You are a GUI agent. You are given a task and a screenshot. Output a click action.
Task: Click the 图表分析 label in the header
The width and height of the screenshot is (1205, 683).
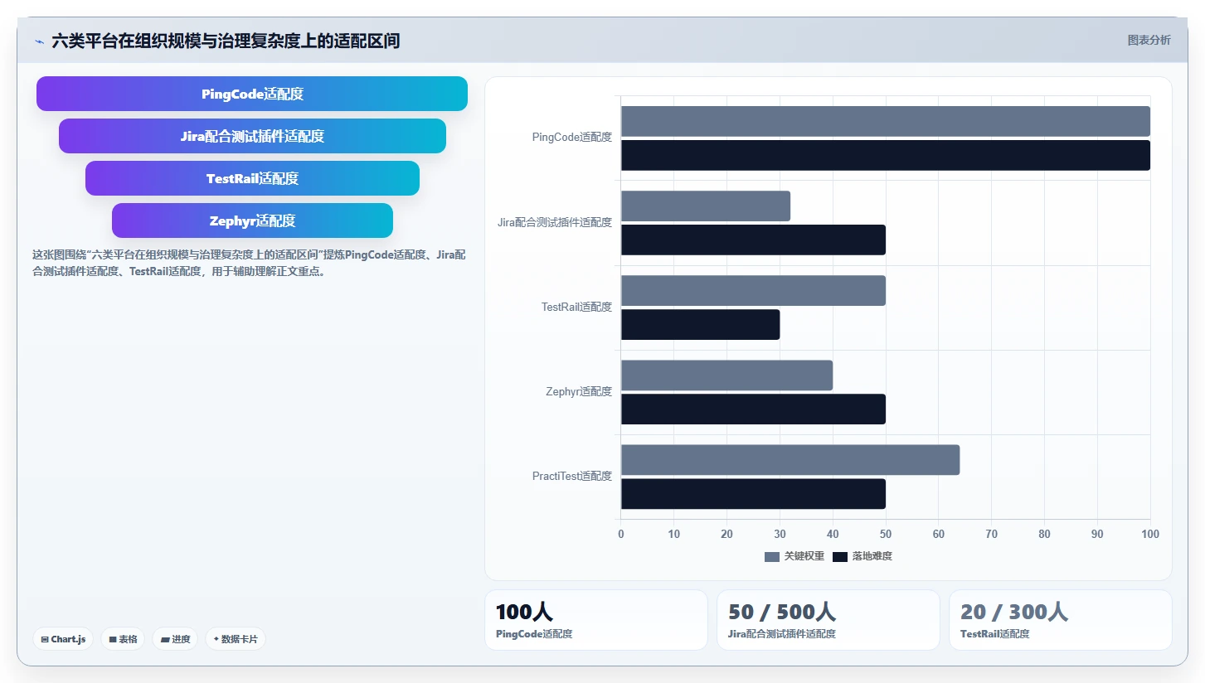click(x=1149, y=40)
